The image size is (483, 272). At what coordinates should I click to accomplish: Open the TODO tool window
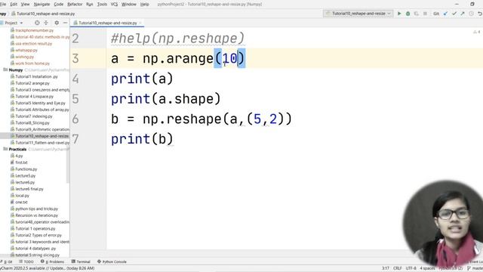click(x=26, y=261)
